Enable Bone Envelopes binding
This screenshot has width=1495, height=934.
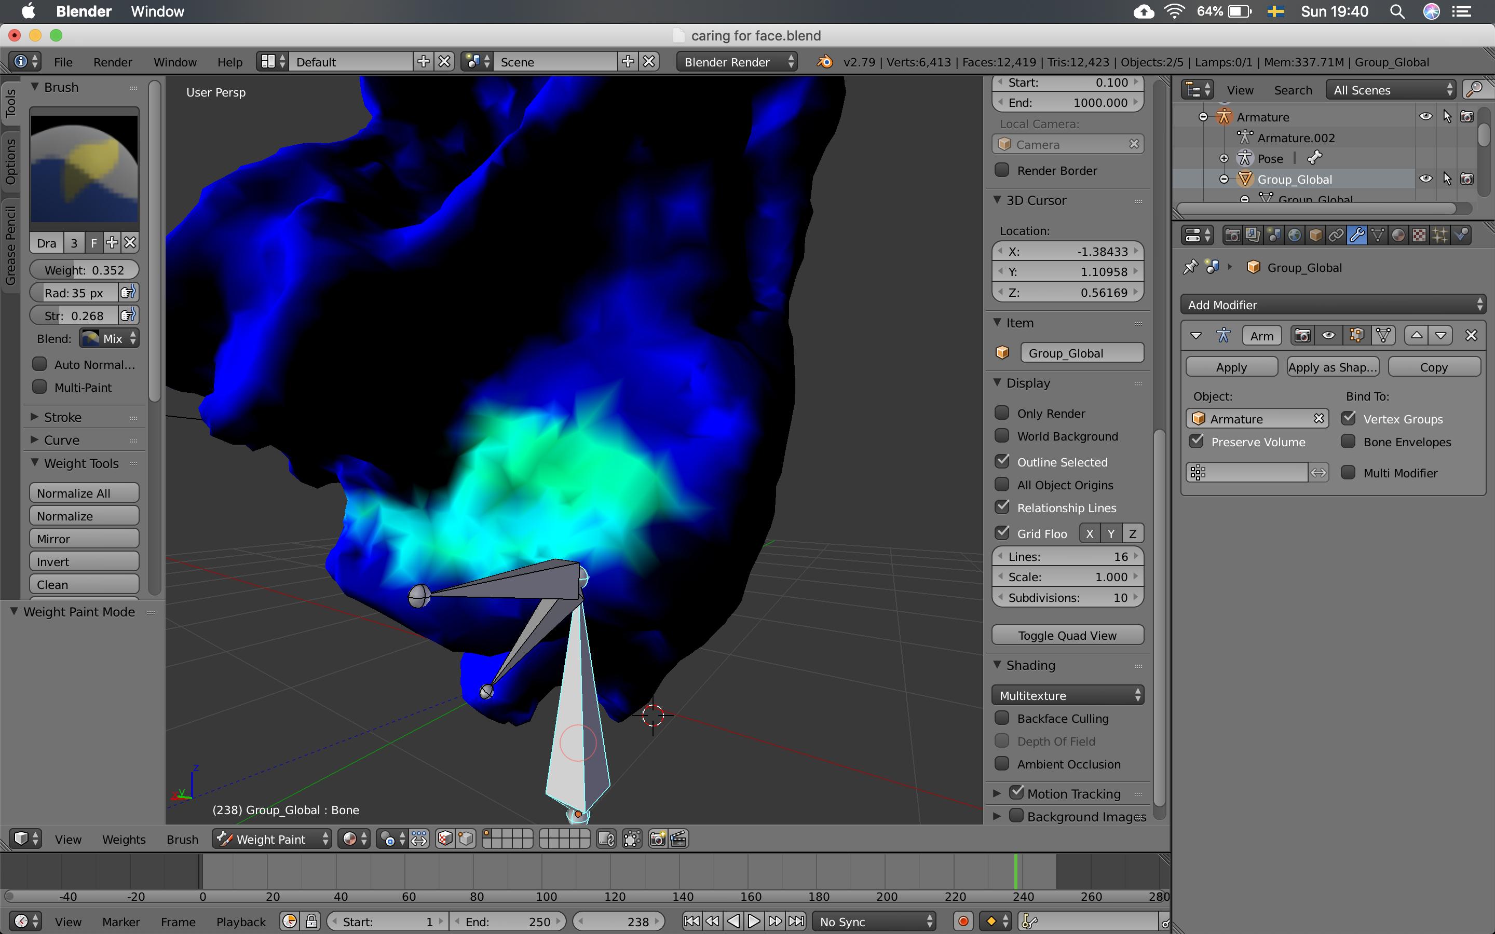click(1349, 441)
